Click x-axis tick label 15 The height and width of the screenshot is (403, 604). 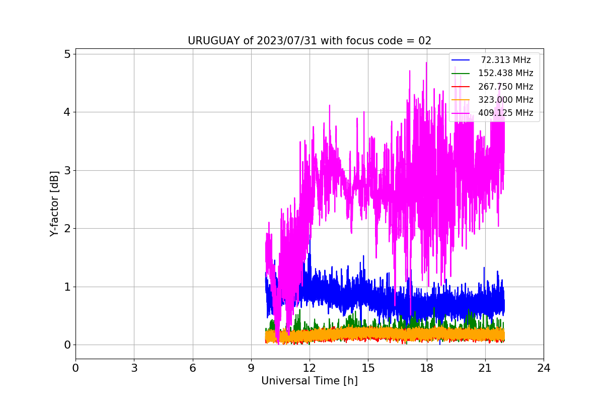368,368
